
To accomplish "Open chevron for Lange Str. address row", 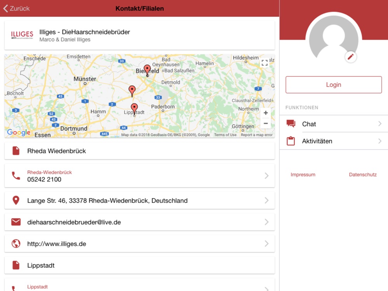I will (x=267, y=201).
